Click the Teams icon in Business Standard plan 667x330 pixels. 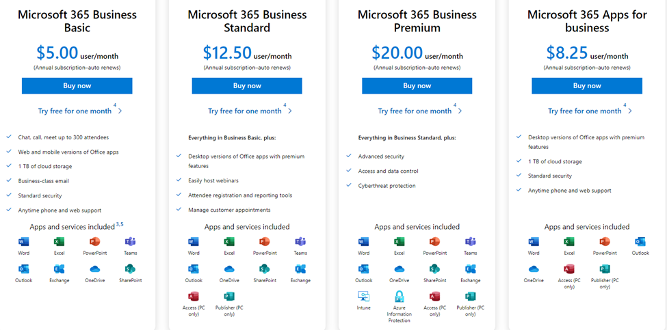[300, 242]
